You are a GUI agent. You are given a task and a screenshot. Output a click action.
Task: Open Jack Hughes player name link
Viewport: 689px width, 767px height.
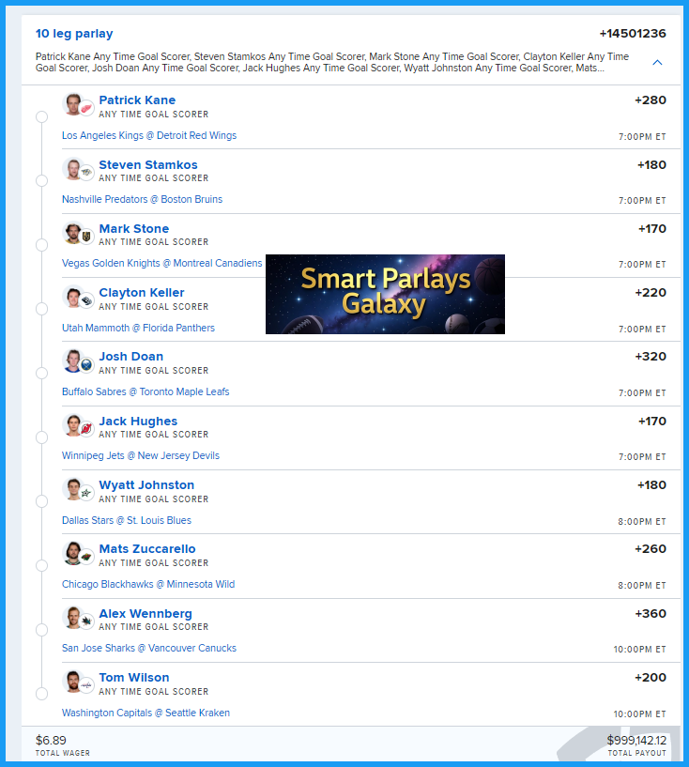click(x=138, y=422)
